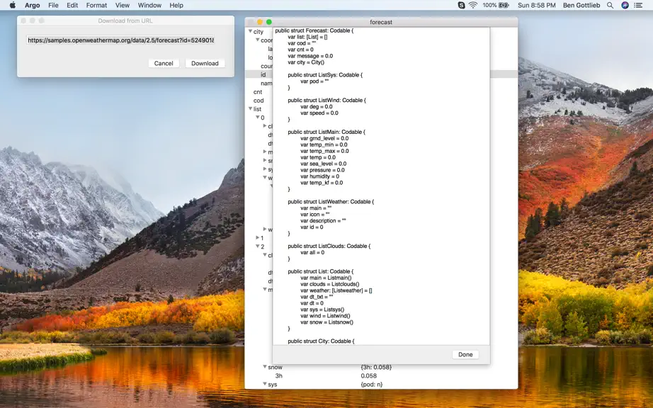
Task: Collapse the list tree node
Action: click(x=250, y=108)
